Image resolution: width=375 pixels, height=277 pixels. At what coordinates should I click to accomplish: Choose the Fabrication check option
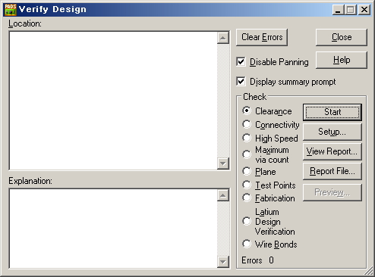(247, 198)
